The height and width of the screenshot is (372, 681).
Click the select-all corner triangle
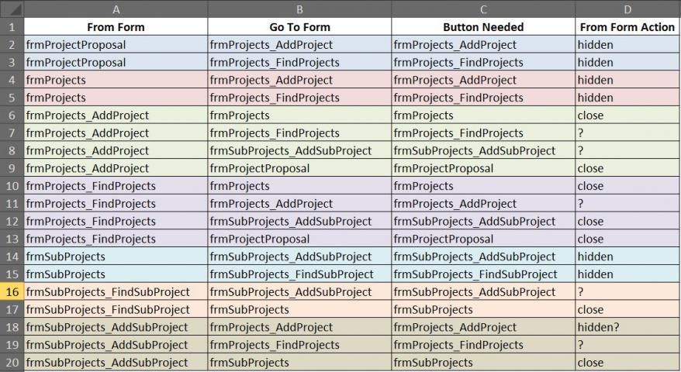[x=12, y=9]
